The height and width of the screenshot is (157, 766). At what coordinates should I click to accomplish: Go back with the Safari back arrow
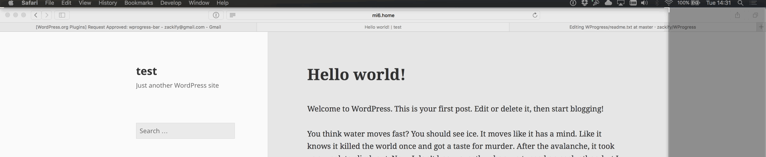(x=36, y=15)
